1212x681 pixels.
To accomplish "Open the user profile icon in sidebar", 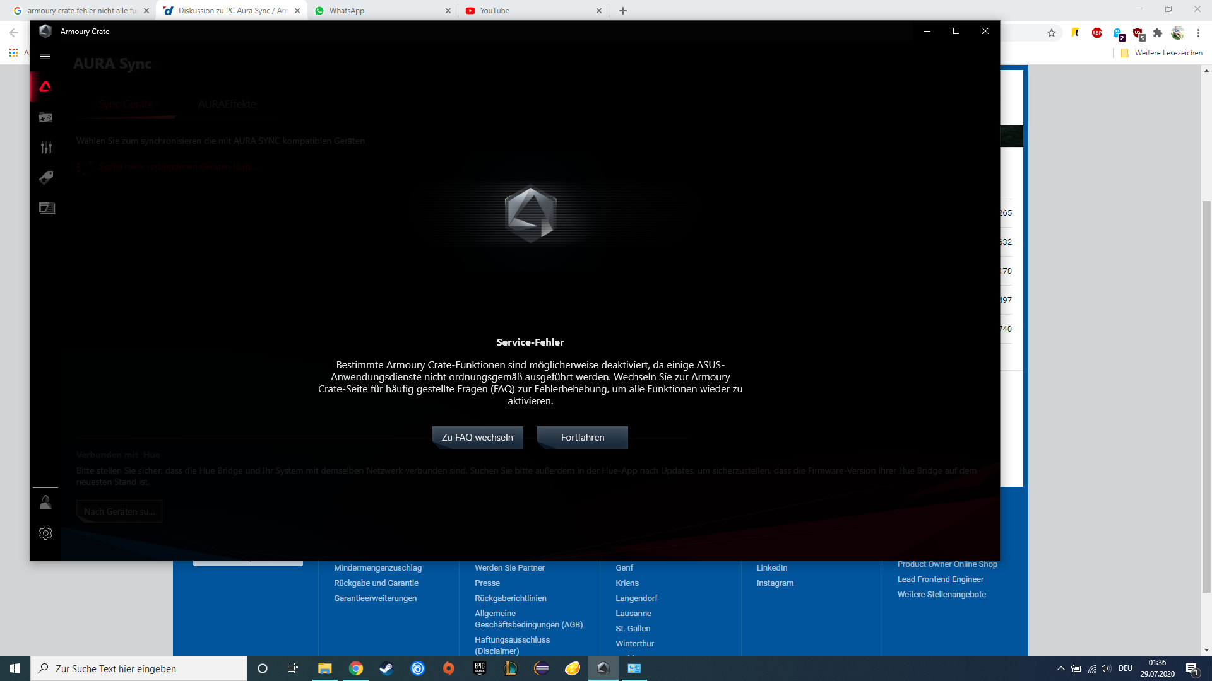I will point(45,503).
